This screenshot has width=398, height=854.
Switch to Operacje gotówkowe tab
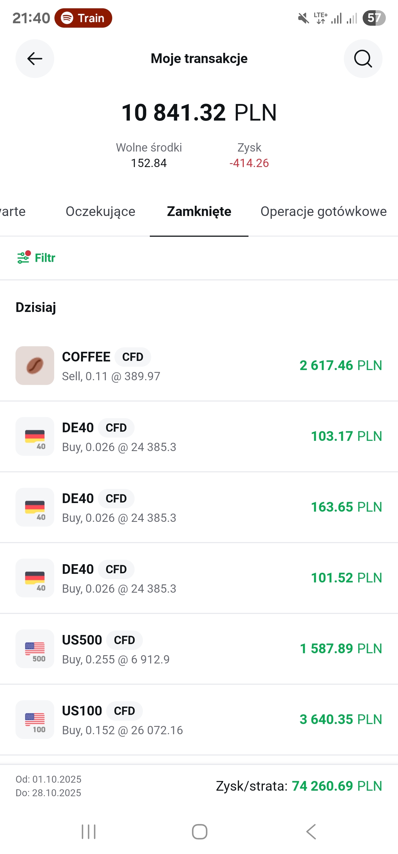(323, 212)
